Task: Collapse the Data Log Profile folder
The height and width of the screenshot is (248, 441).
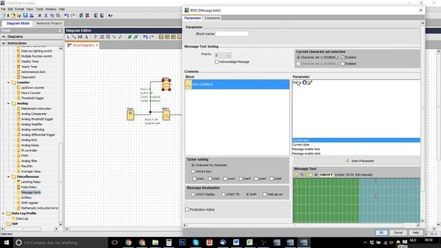Action: pos(3,214)
